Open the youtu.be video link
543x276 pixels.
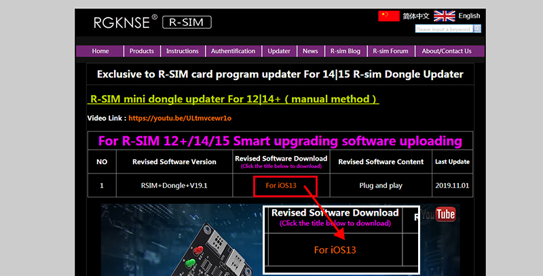tap(180, 118)
